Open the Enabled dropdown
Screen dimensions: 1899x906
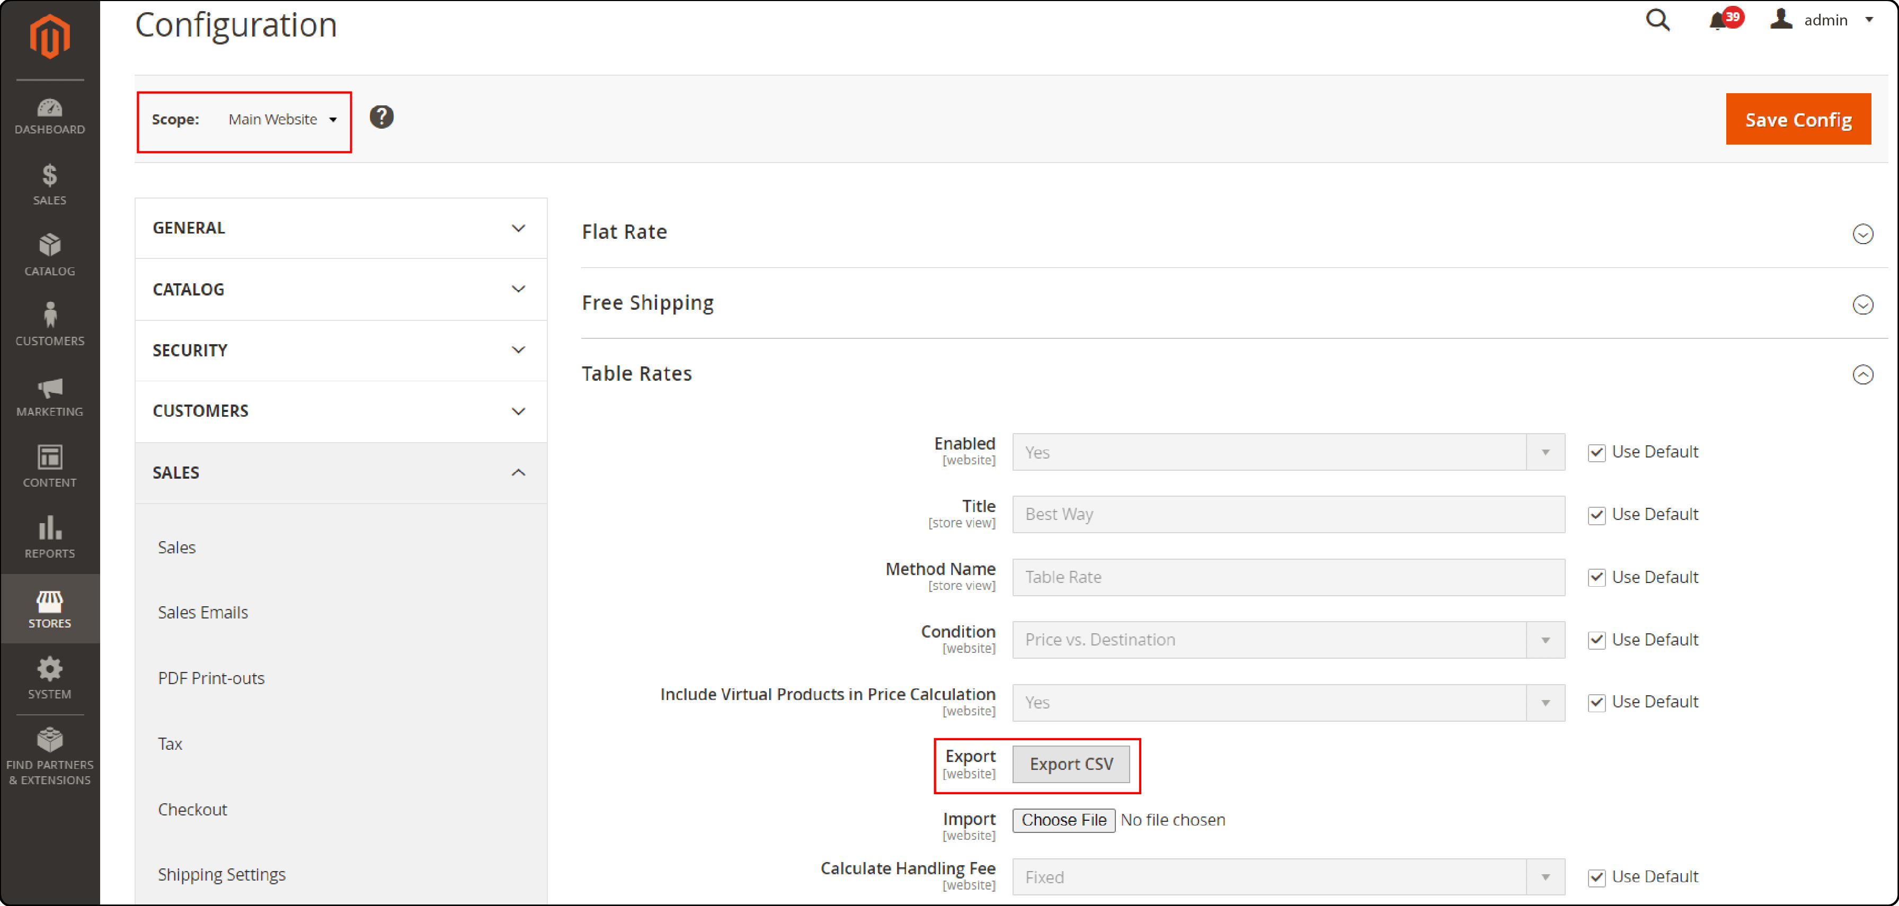[x=1288, y=452]
